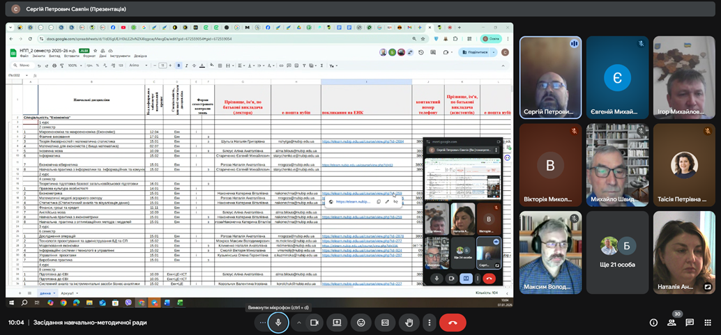Select the Ще 21 особа participants tile
This screenshot has height=335, width=721.
coord(617,251)
